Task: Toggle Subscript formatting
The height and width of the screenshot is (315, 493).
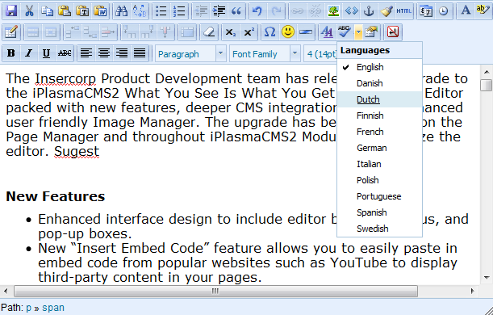Action: coord(231,32)
